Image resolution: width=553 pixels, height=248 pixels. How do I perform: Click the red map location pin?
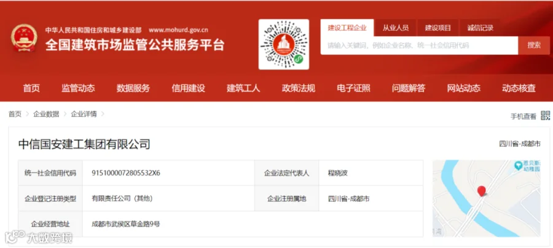tap(481, 192)
